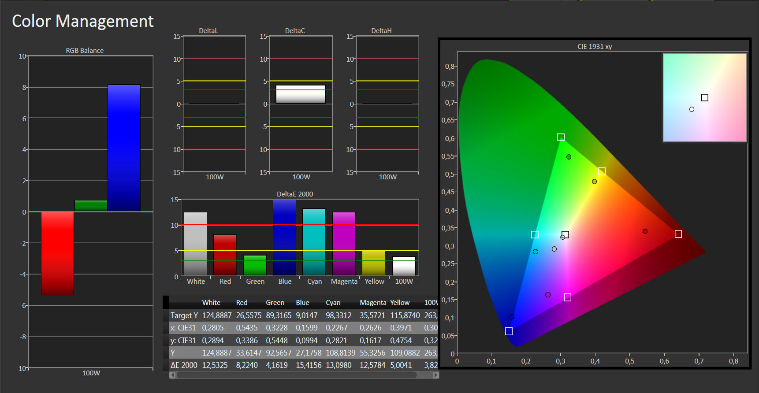Click the x value 0,2805 for White
The width and height of the screenshot is (759, 393).
pyautogui.click(x=213, y=328)
